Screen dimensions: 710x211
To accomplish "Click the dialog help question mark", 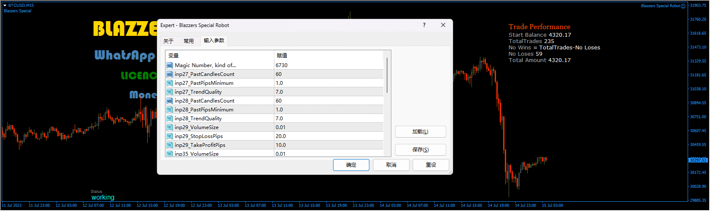I will coord(424,25).
